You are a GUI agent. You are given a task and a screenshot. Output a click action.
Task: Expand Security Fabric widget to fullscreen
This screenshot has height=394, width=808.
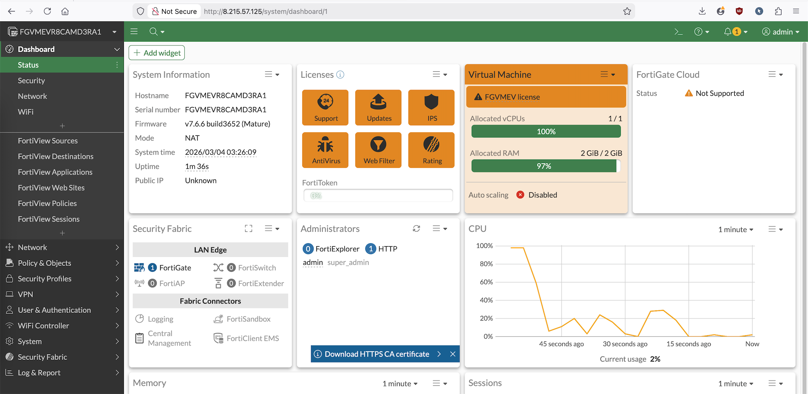249,229
